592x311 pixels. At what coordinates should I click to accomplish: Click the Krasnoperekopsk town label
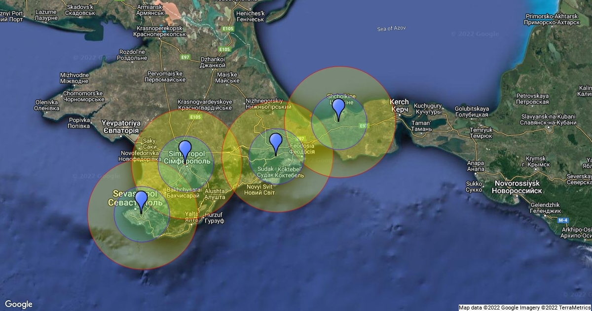159,32
